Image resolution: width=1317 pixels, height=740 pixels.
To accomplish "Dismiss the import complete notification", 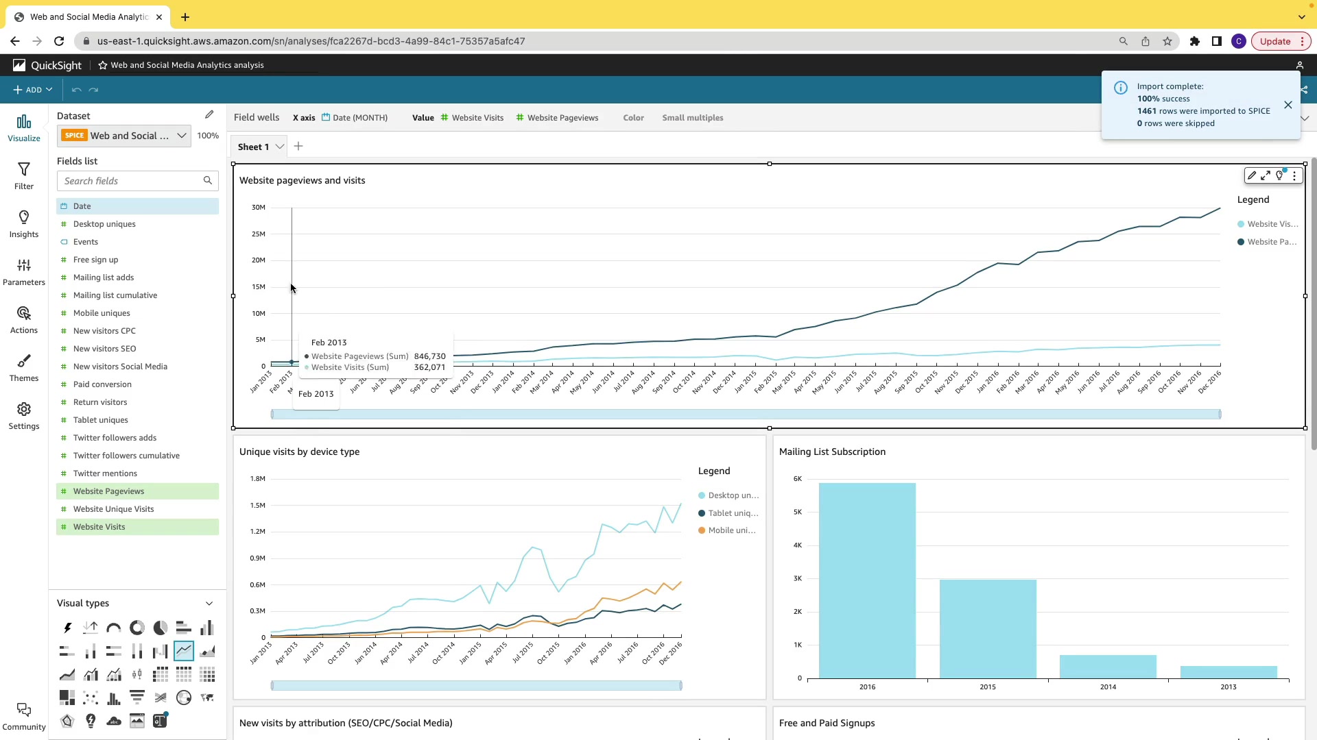I will 1288,105.
